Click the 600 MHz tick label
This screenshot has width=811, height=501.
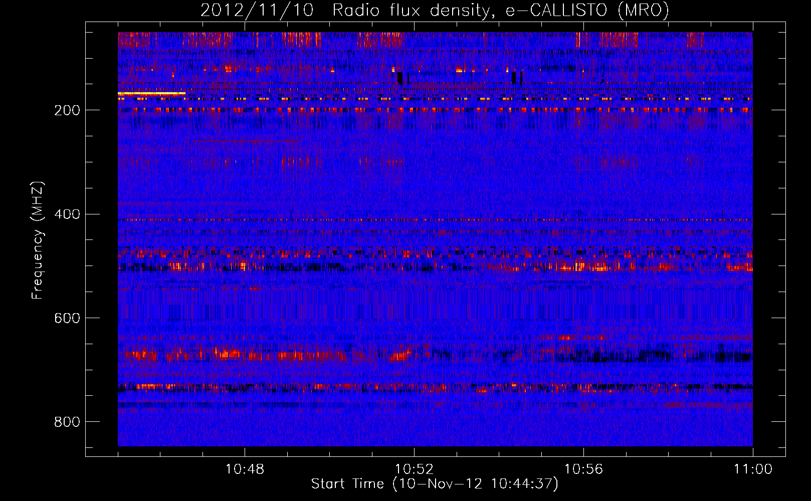click(x=67, y=318)
